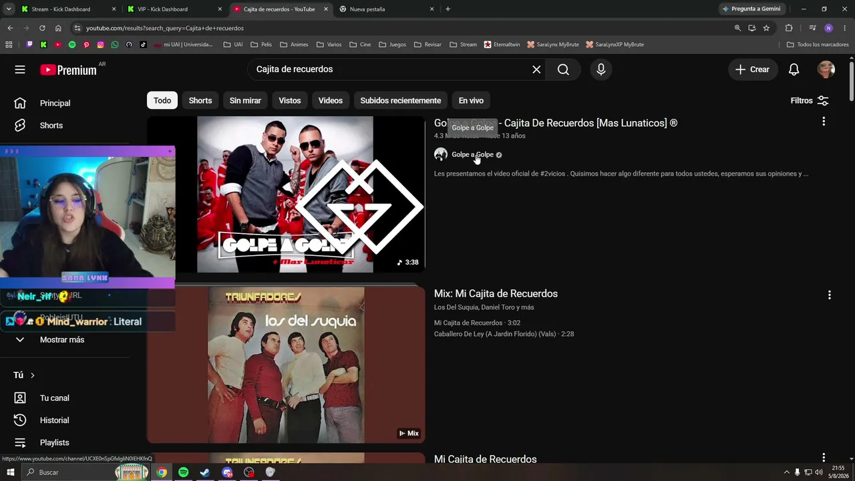This screenshot has width=855, height=481.
Task: Expand the Chrome tab search dropdown
Action: pyautogui.click(x=9, y=9)
